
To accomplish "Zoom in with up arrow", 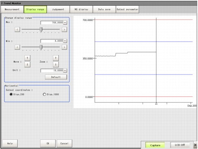I will (56, 58).
